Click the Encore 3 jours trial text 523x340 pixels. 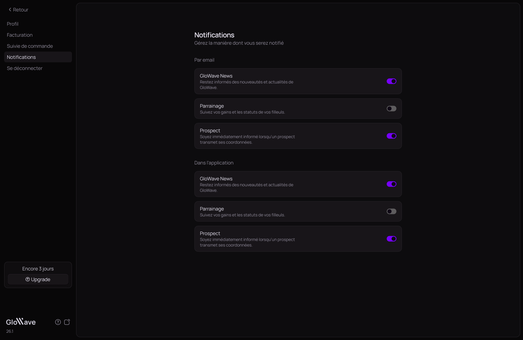pos(38,269)
